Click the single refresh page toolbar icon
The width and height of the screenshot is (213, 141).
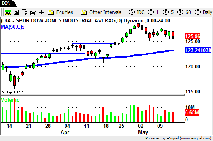pyautogui.click(x=16, y=12)
